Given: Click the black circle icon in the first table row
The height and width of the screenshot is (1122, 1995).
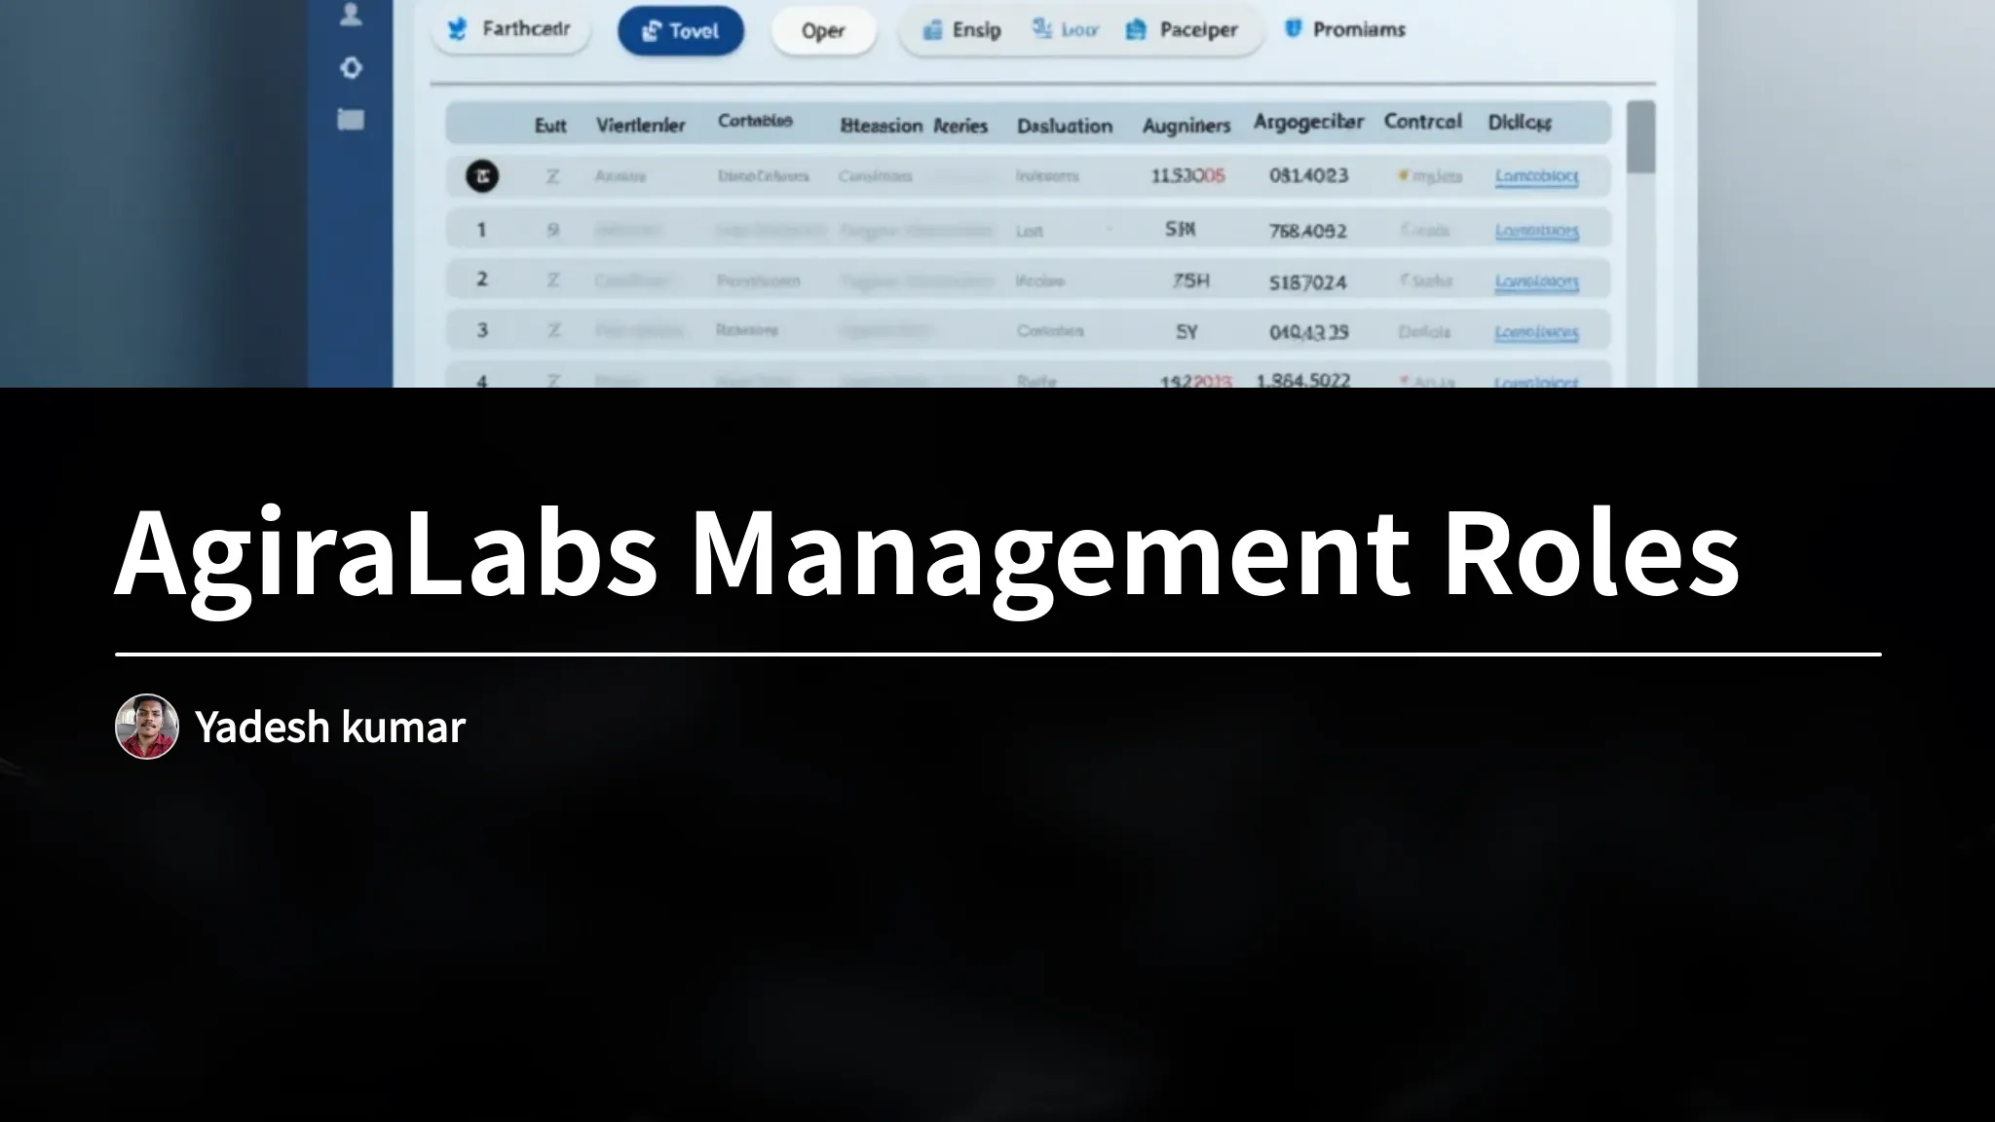Looking at the screenshot, I should pos(482,176).
